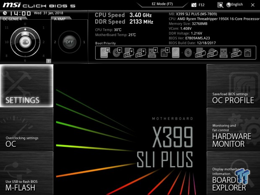Viewport: 260px width, 195px height.
Task: Select the UEFI CD/DVD boot device icon
Action: click(x=117, y=52)
